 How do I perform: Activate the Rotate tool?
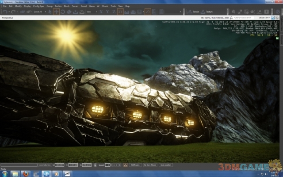click(x=63, y=12)
